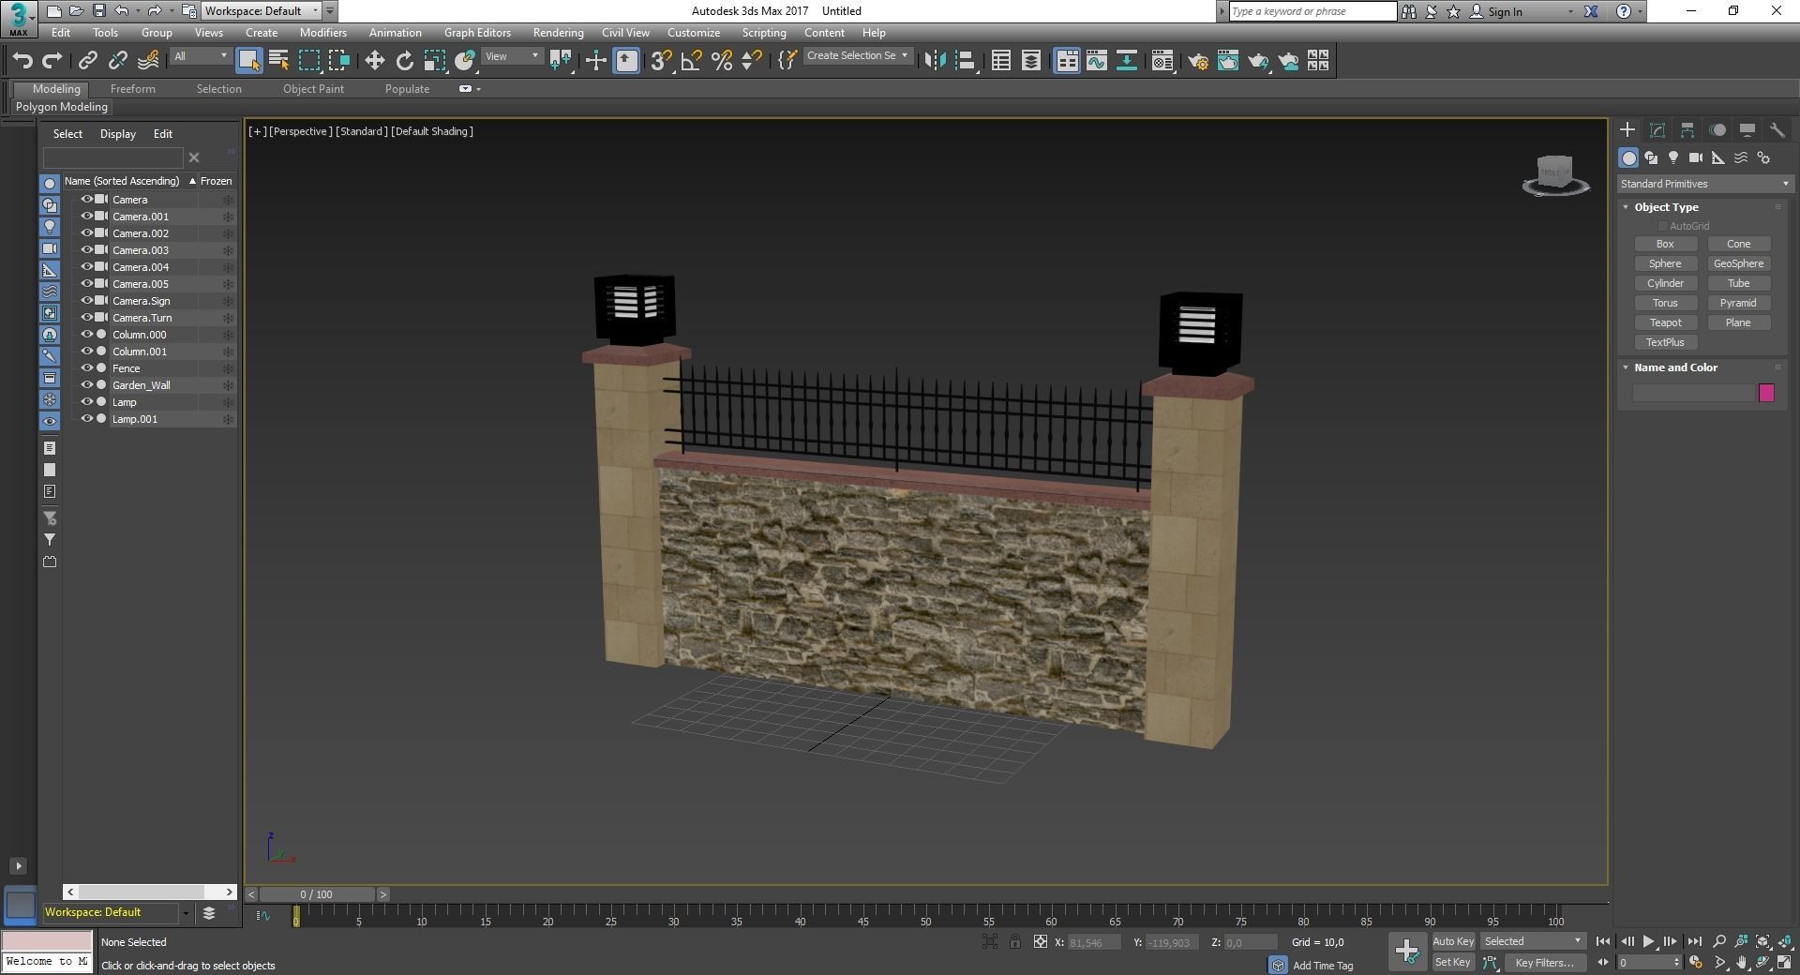Open the Motion command panel tab
Viewport: 1800px width, 975px height.
[x=1717, y=130]
